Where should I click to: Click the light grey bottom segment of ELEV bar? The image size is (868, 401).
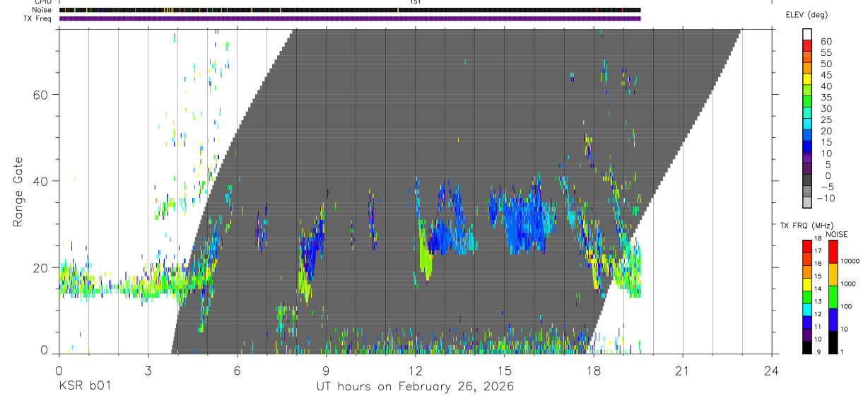click(807, 202)
